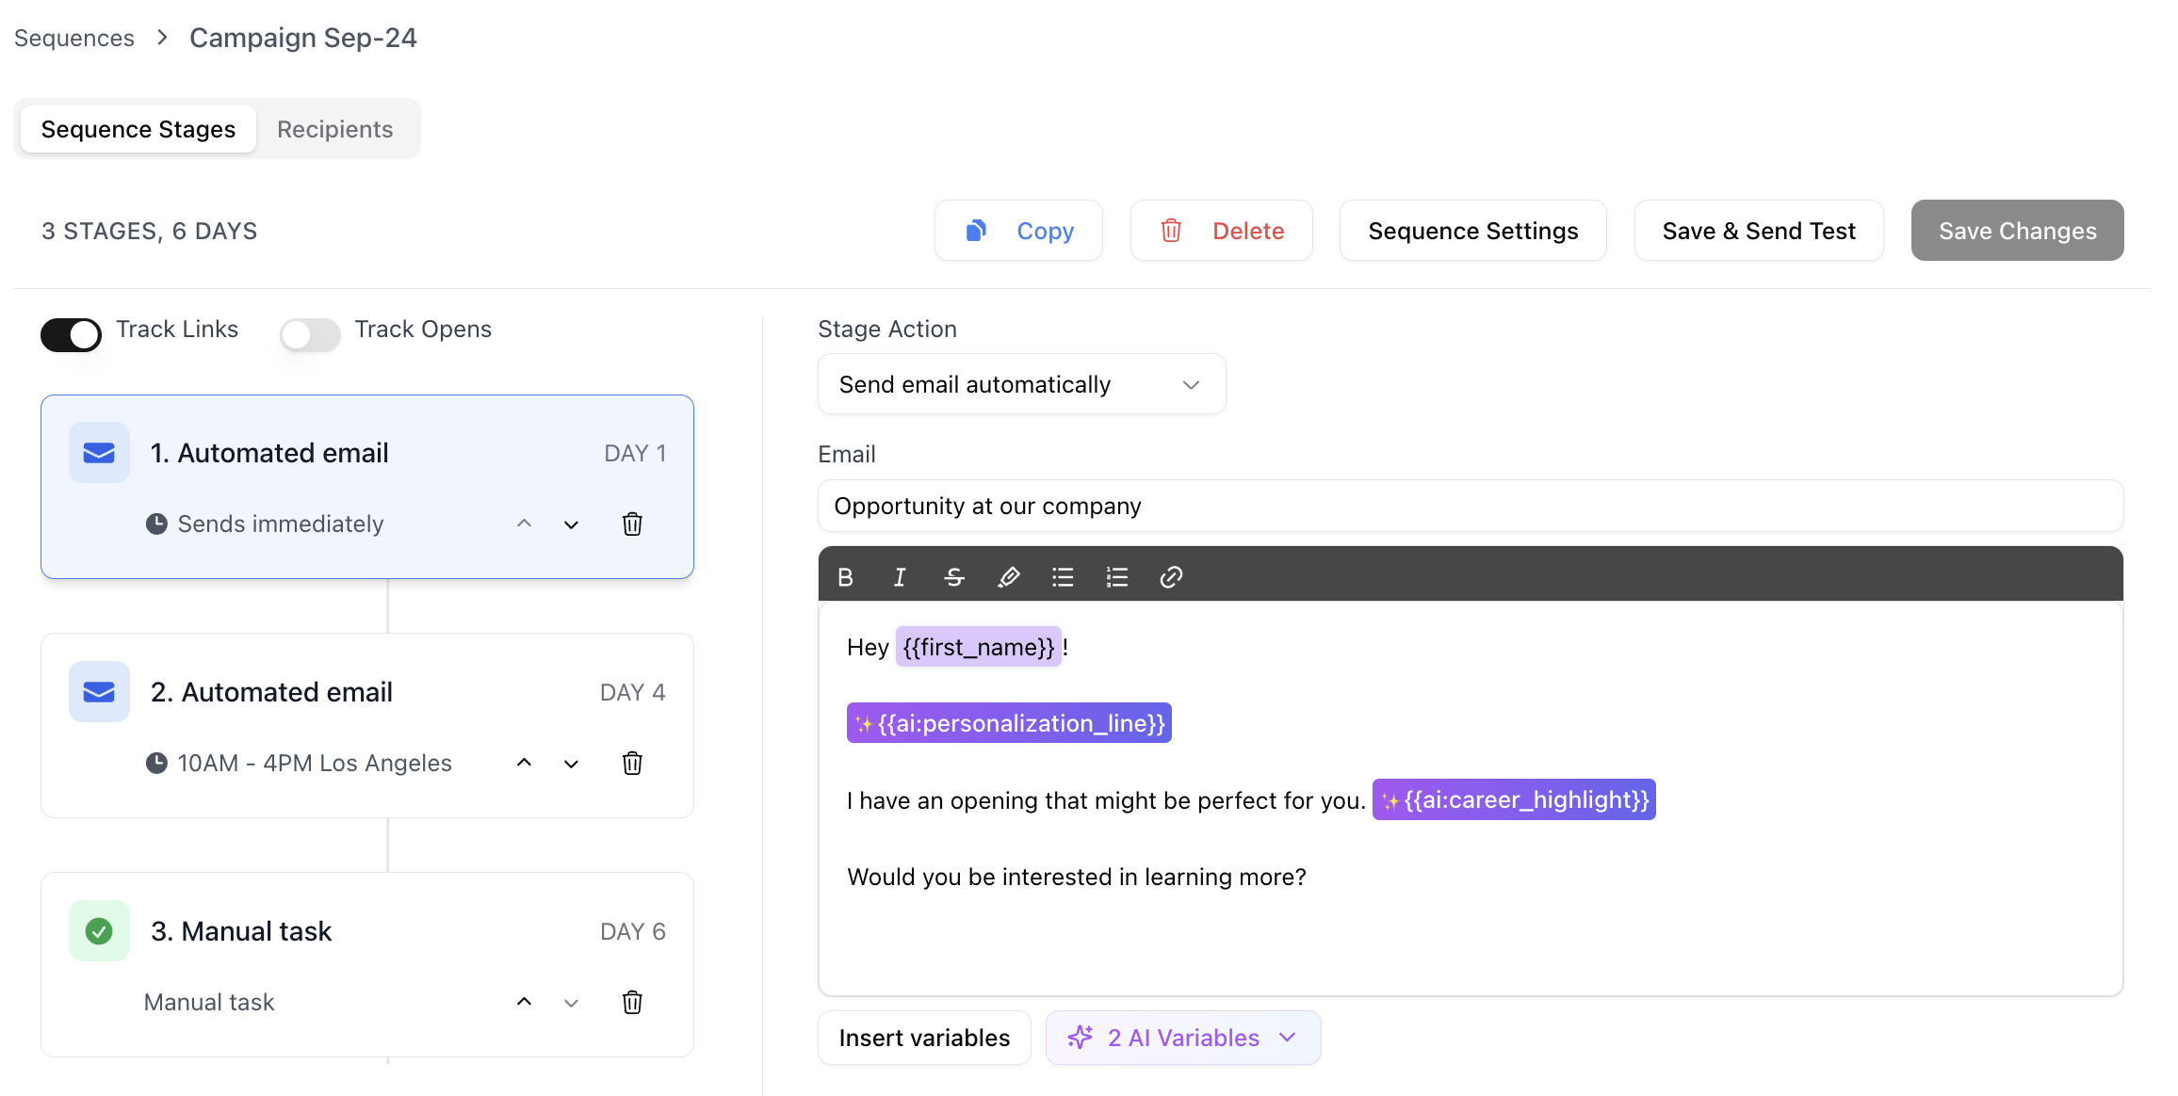Click Save & Send Test

[x=1759, y=231]
